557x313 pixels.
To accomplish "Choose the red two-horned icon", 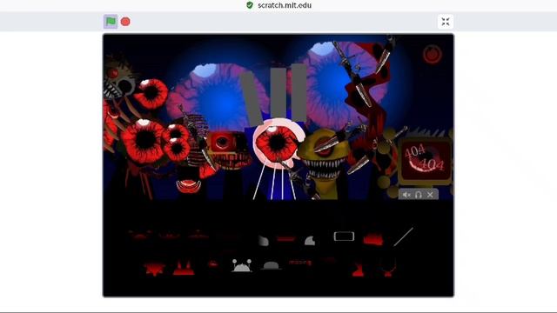I will tap(184, 269).
